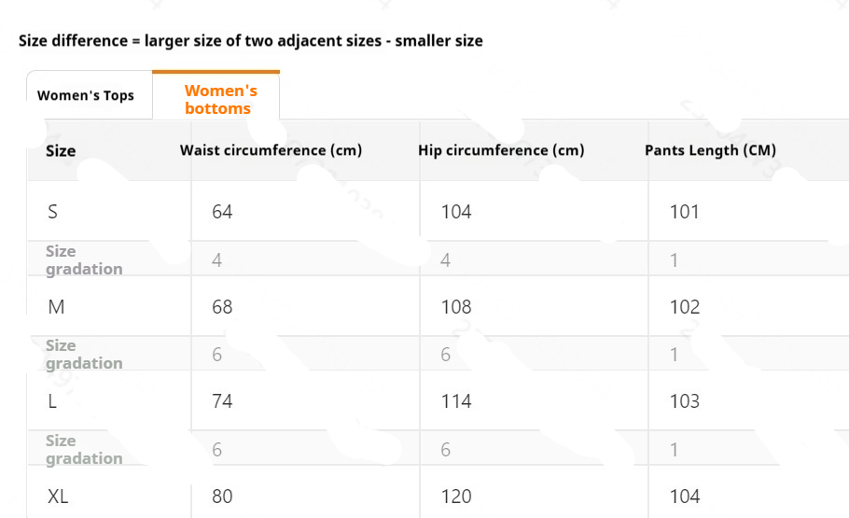Click the Hip circumference (cm) header
This screenshot has width=849, height=518.
(501, 150)
